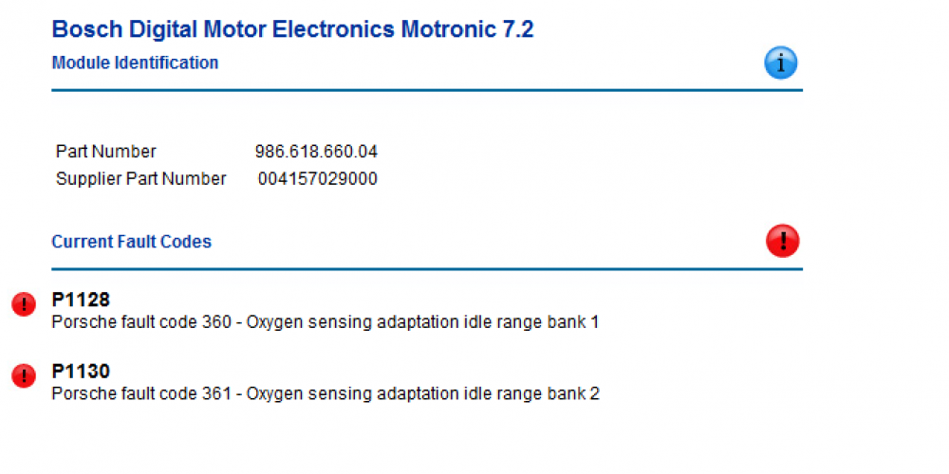Click 'Oxygen sensing adaptation idle range bank 2'
The height and width of the screenshot is (474, 949).
point(423,393)
